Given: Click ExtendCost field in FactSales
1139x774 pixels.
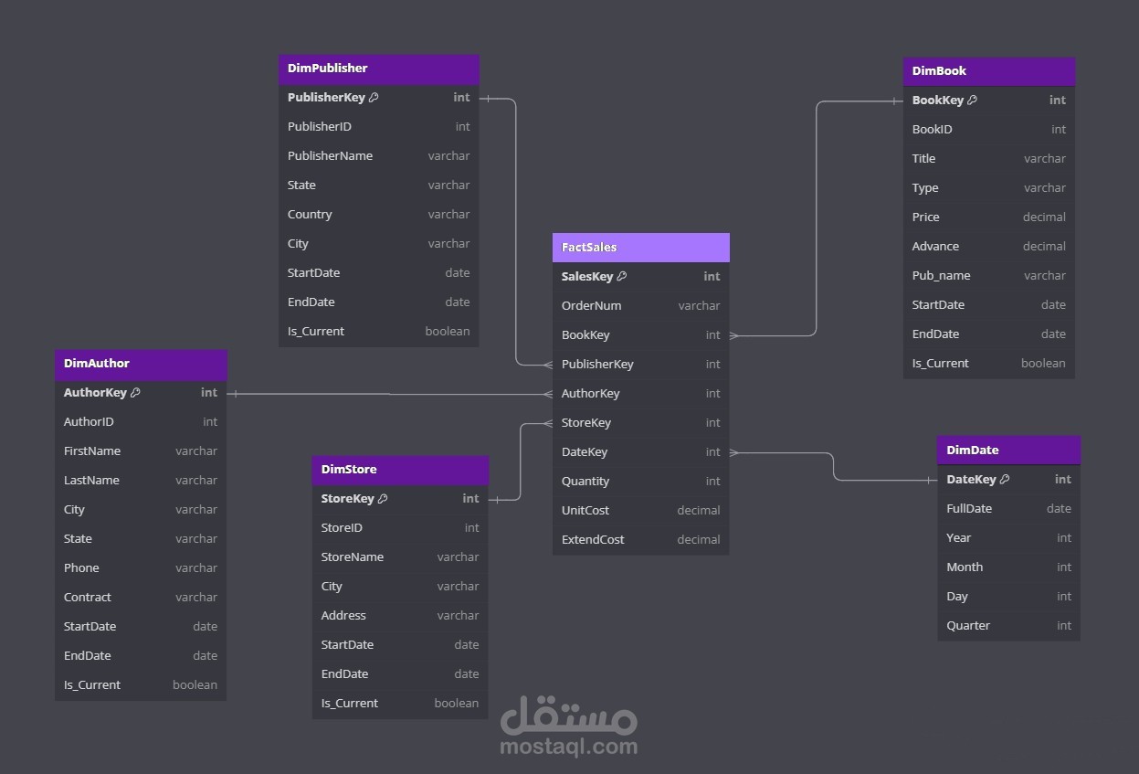Looking at the screenshot, I should 641,540.
